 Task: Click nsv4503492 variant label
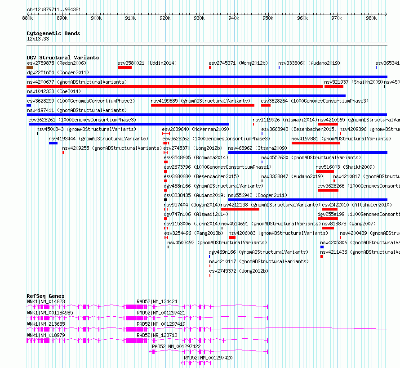click(217, 242)
